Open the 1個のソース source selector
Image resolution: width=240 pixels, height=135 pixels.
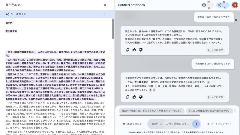click(156, 124)
